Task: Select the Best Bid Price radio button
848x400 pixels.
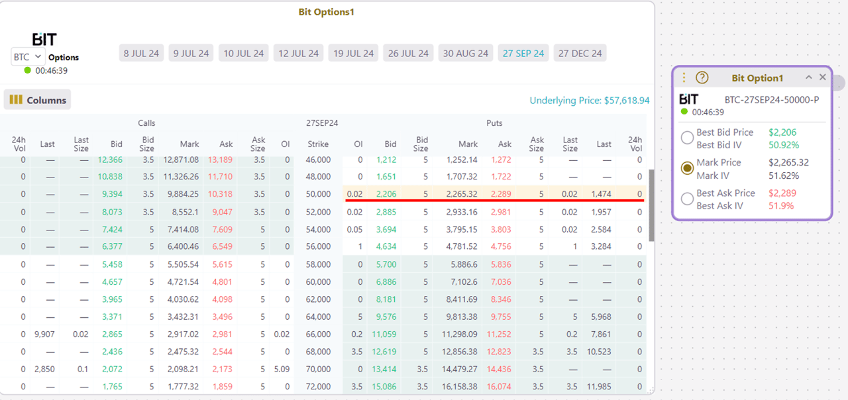Action: point(688,138)
